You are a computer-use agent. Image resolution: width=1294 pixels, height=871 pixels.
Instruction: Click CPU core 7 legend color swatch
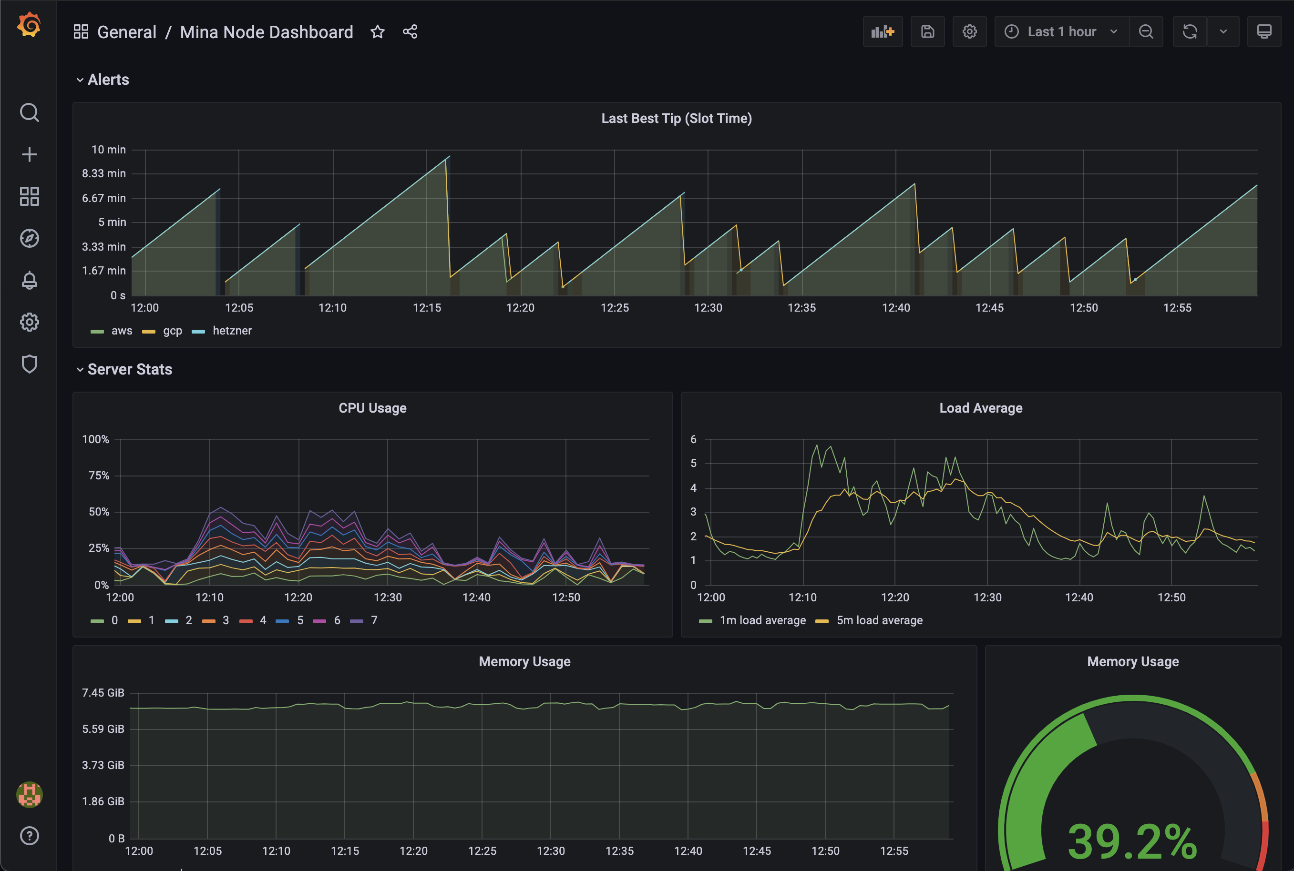pos(356,621)
